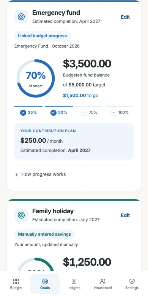Select the Goals target icon in bottom bar

45,281
